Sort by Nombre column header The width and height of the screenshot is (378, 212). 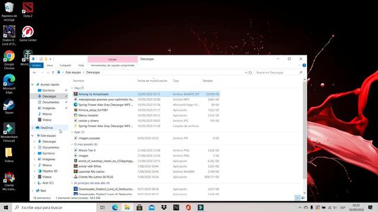pos(79,81)
